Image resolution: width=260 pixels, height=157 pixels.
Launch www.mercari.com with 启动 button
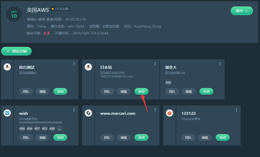tap(141, 137)
